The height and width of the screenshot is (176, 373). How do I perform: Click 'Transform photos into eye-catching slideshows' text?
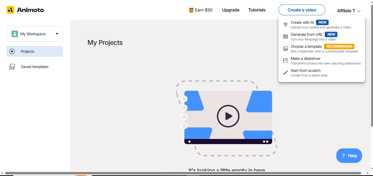pyautogui.click(x=326, y=63)
